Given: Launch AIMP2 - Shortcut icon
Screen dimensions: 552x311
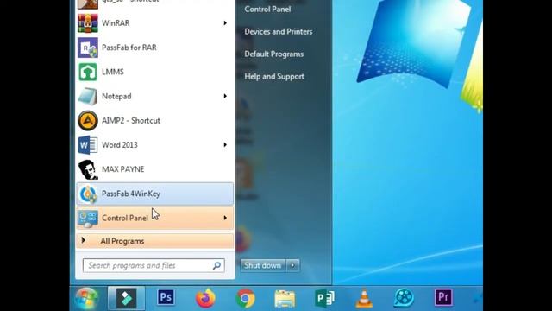Looking at the screenshot, I should pos(88,121).
